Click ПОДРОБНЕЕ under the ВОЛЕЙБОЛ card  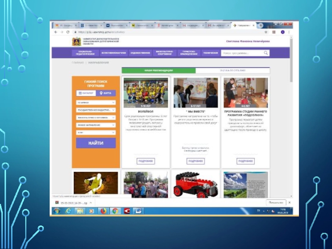point(146,161)
